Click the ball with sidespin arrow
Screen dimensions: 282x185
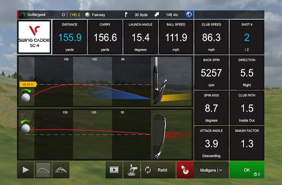(26, 126)
